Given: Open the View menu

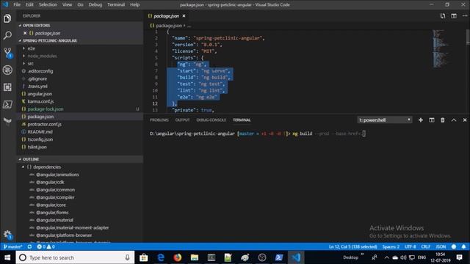Looking at the screenshot, I should pyautogui.click(x=67, y=4).
